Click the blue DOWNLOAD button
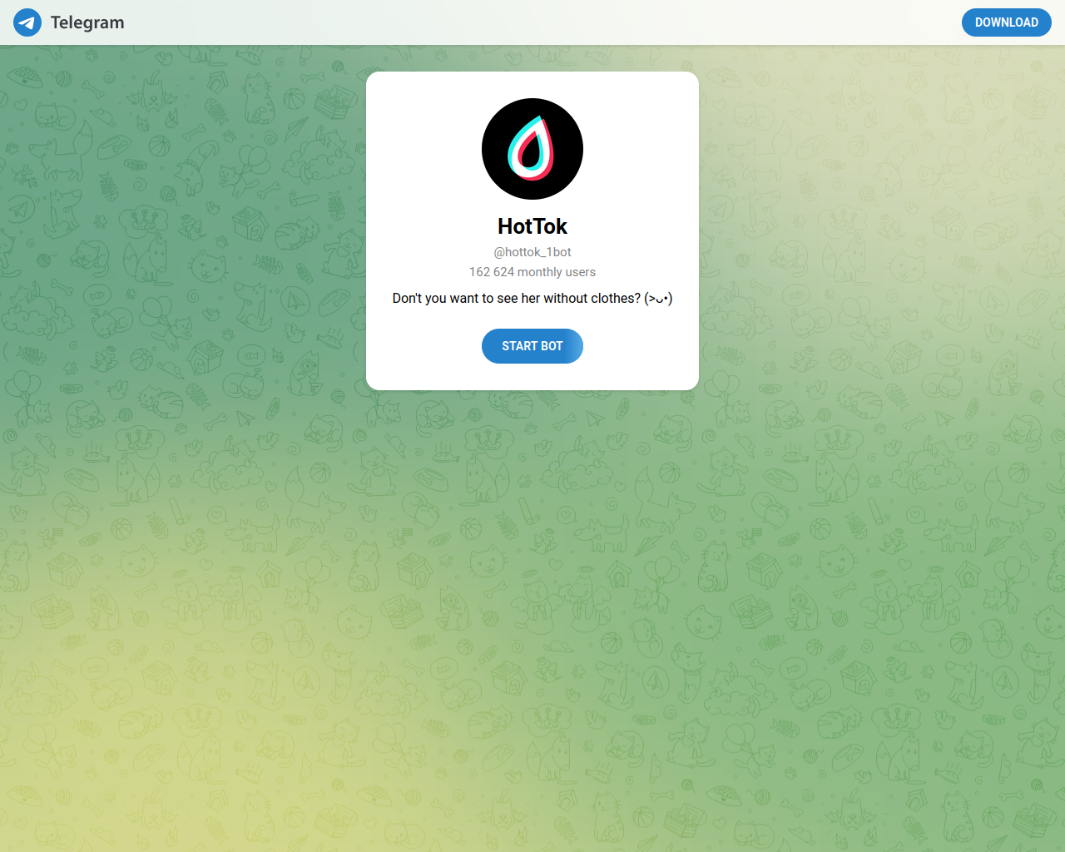Viewport: 1065px width, 852px height. pos(1006,22)
